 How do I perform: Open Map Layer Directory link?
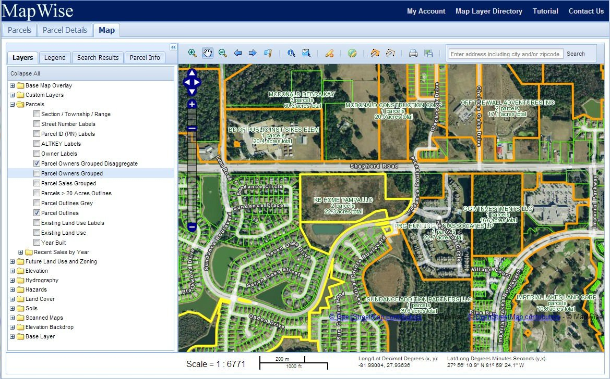coord(488,11)
